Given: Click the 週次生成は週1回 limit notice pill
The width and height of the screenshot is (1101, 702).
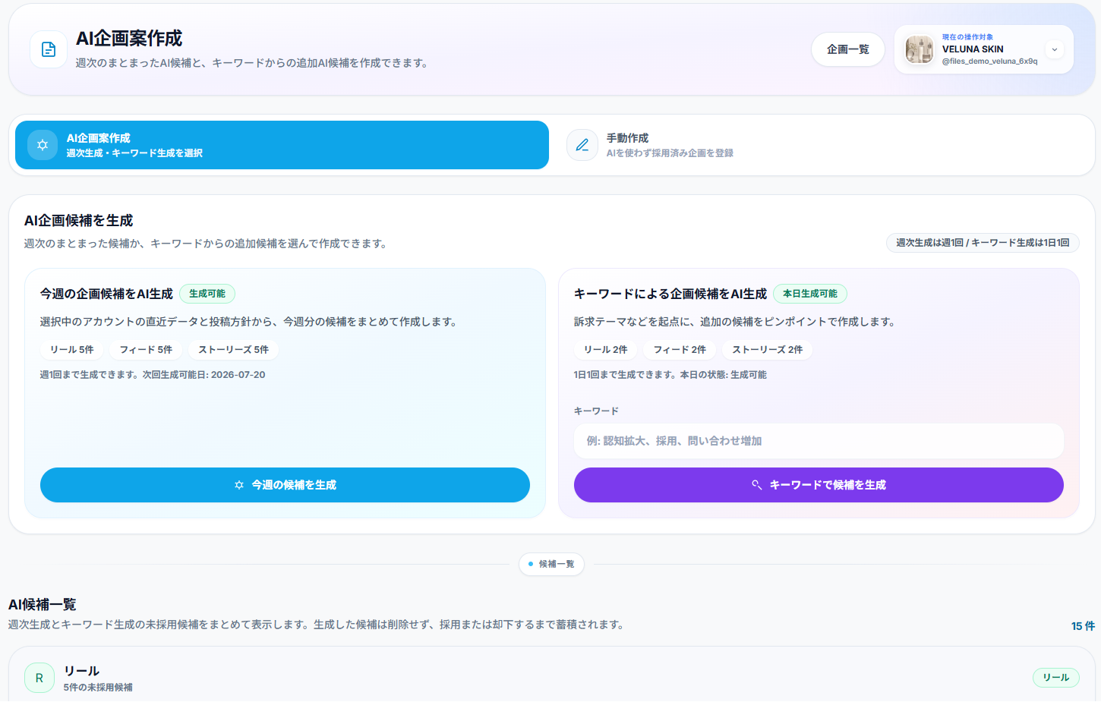Looking at the screenshot, I should tap(983, 243).
